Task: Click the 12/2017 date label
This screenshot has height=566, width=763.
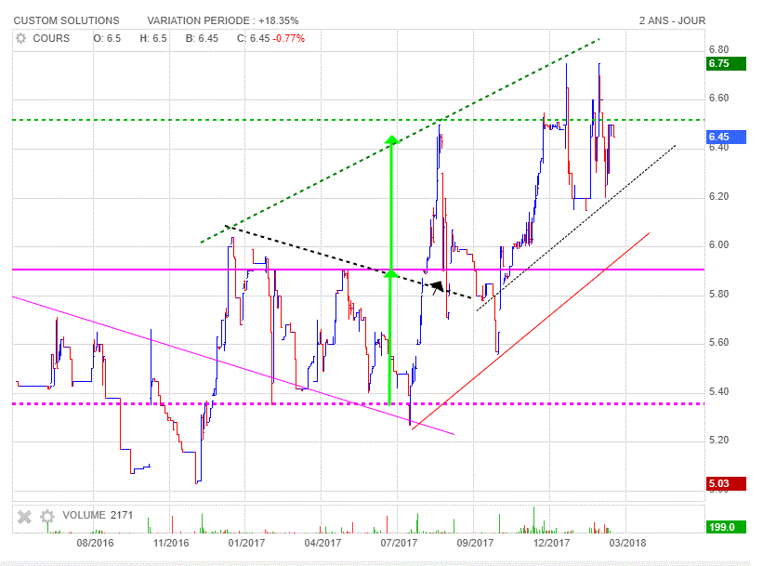Action: tap(551, 543)
